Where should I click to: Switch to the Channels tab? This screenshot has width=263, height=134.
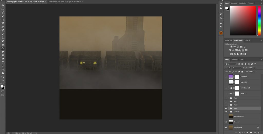click(234, 59)
